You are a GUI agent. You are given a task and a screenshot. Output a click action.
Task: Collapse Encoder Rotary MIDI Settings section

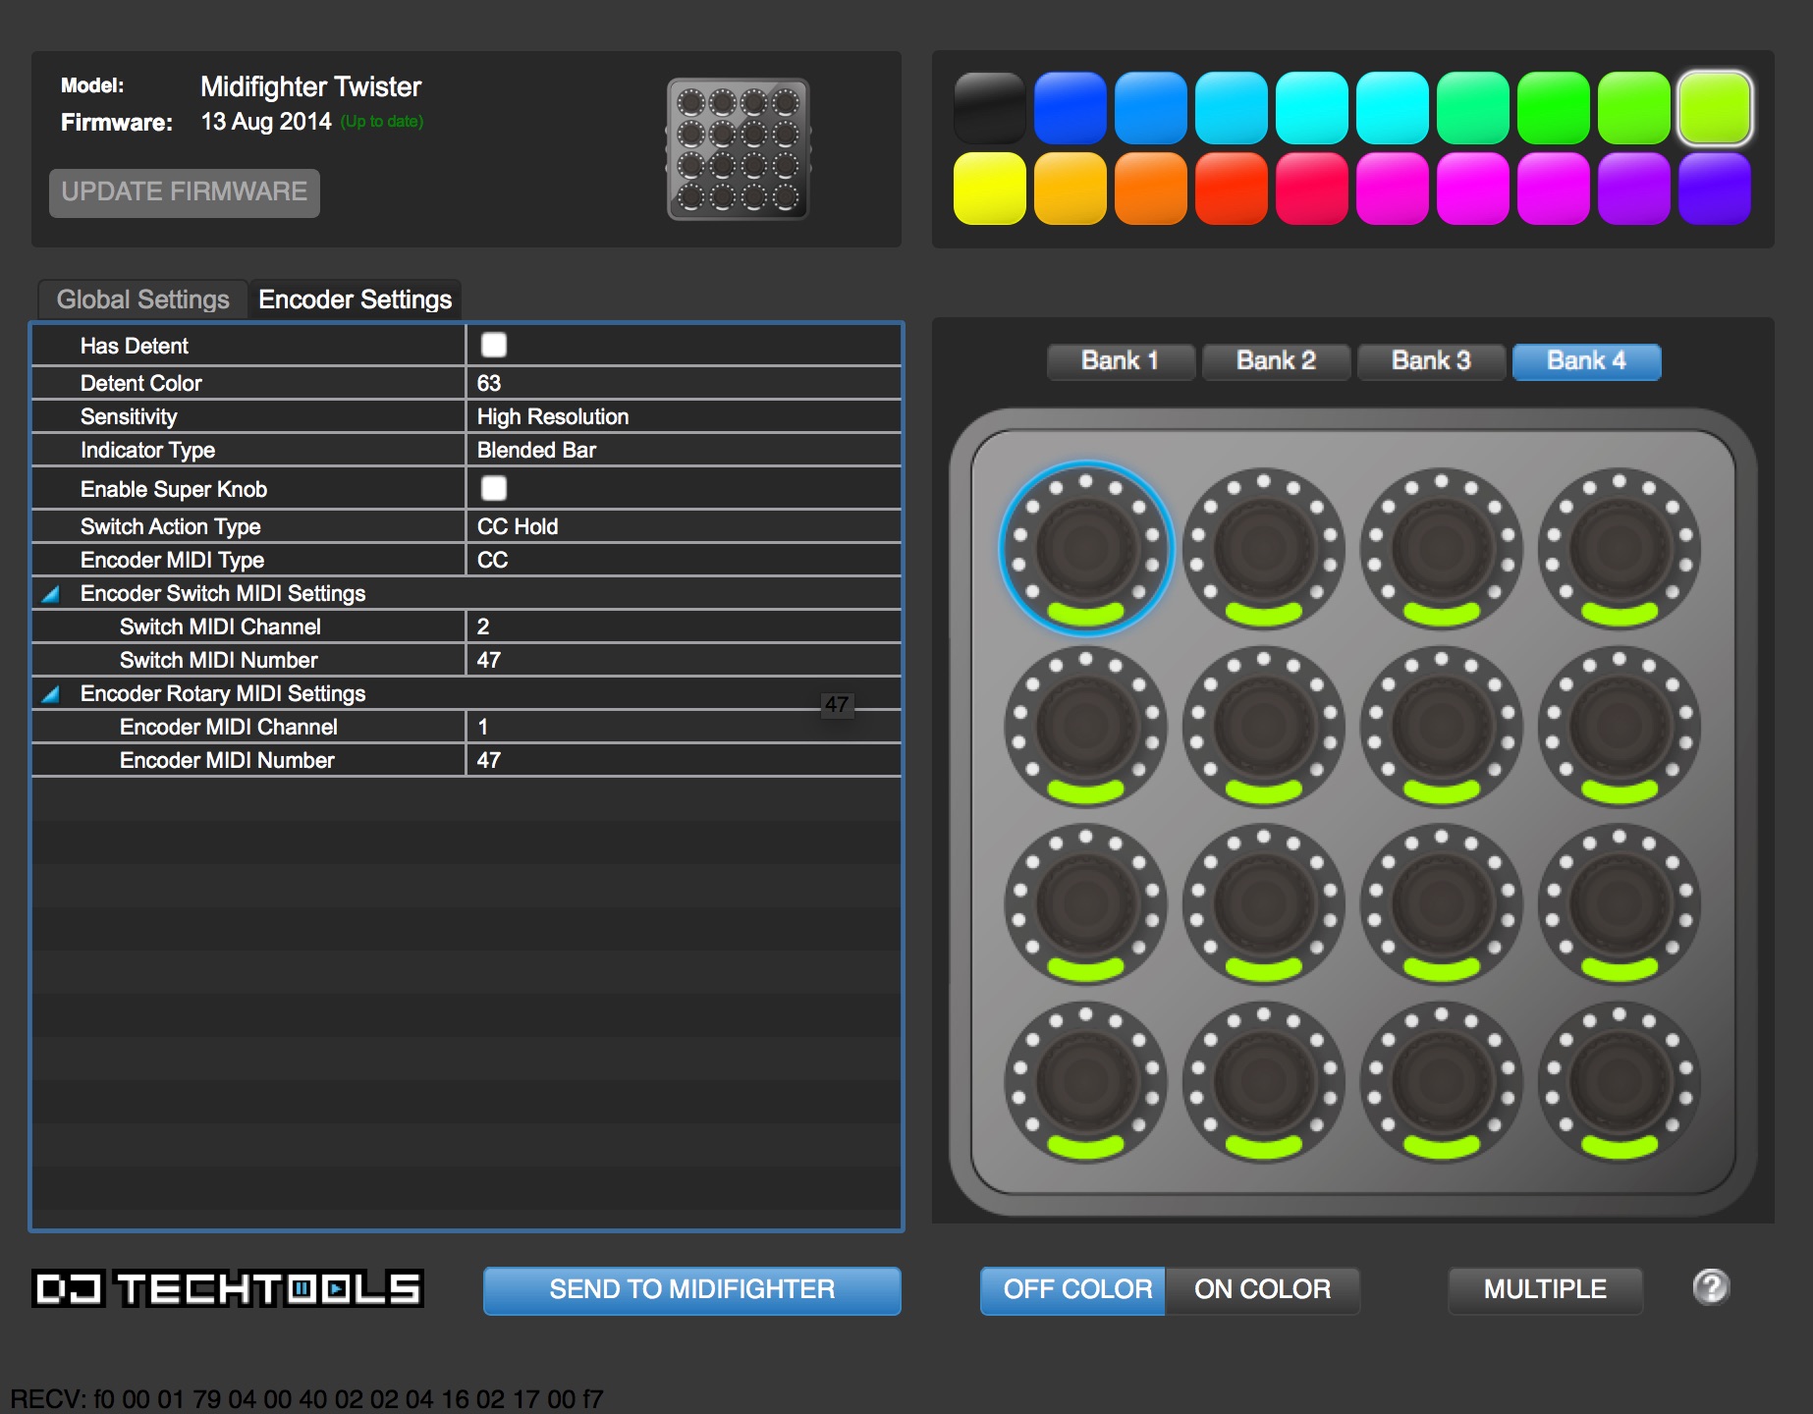pos(51,693)
